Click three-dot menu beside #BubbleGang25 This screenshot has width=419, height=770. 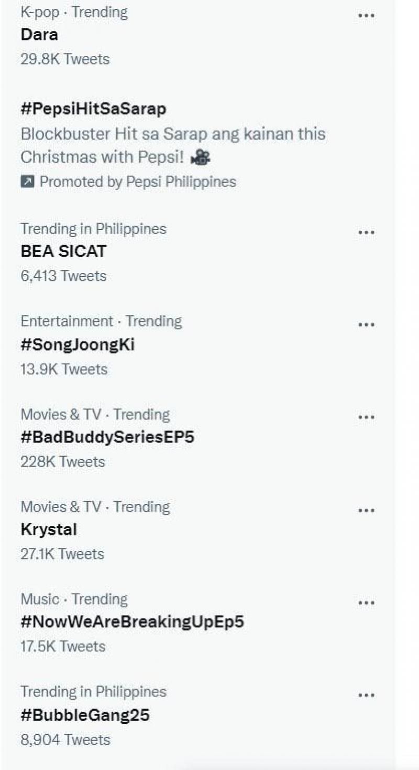pos(366,695)
